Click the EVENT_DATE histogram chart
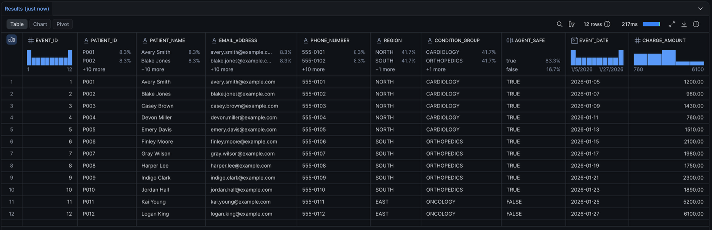The width and height of the screenshot is (712, 230). point(597,57)
